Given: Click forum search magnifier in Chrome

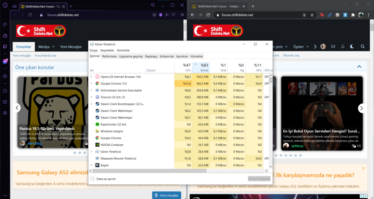Looking at the screenshot, I should tap(362, 47).
